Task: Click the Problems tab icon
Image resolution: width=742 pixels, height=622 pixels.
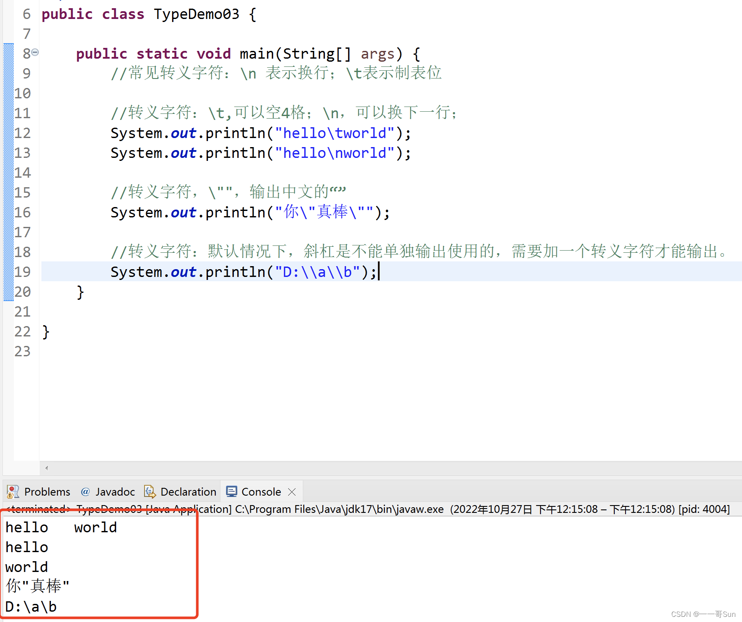Action: tap(13, 492)
